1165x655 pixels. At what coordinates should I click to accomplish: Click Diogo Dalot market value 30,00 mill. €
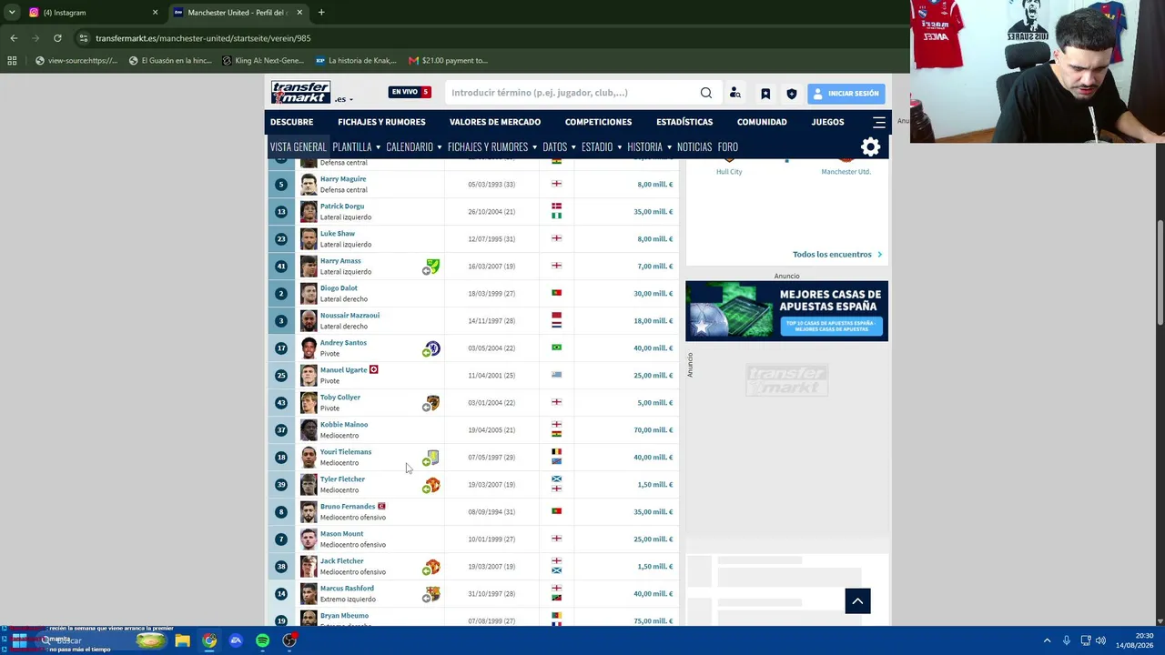653,294
